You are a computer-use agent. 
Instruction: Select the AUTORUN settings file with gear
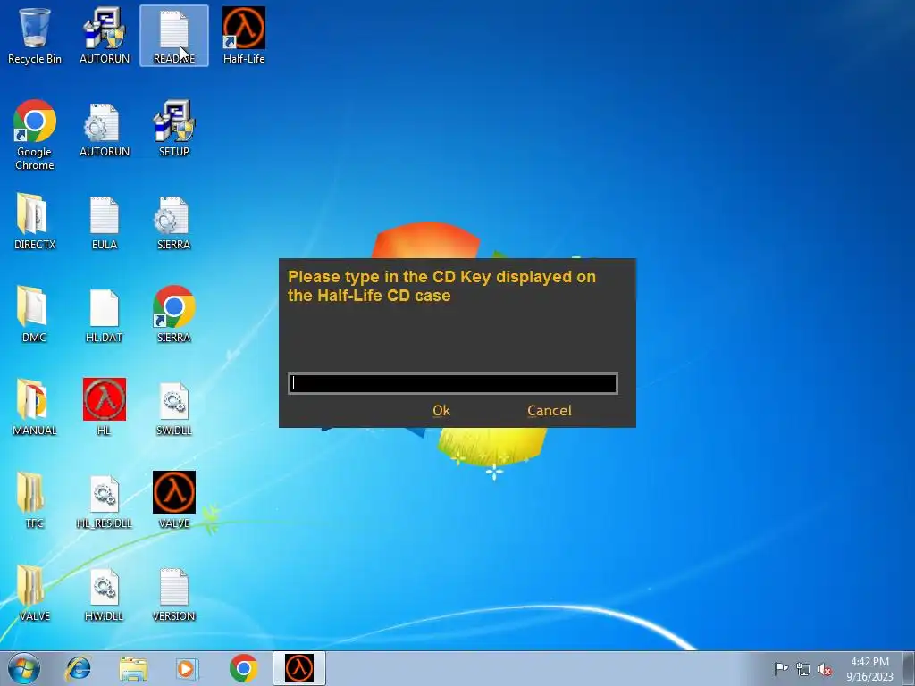tap(105, 130)
